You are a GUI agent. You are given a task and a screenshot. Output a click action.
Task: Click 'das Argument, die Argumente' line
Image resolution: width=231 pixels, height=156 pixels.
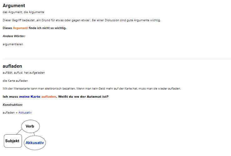coord(23,12)
